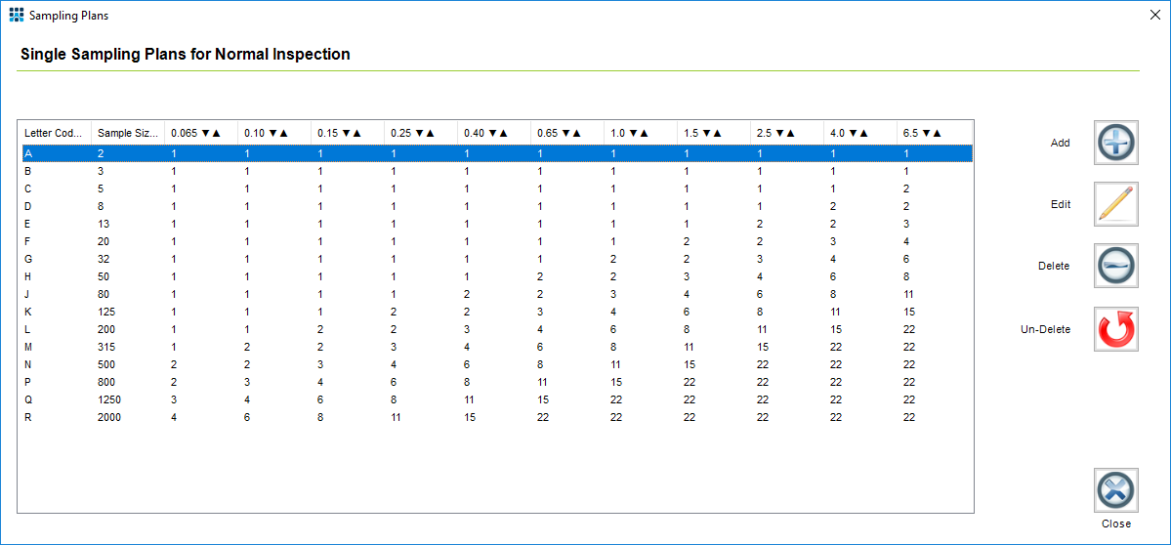
Task: Click the Add plus icon
Action: click(x=1115, y=143)
